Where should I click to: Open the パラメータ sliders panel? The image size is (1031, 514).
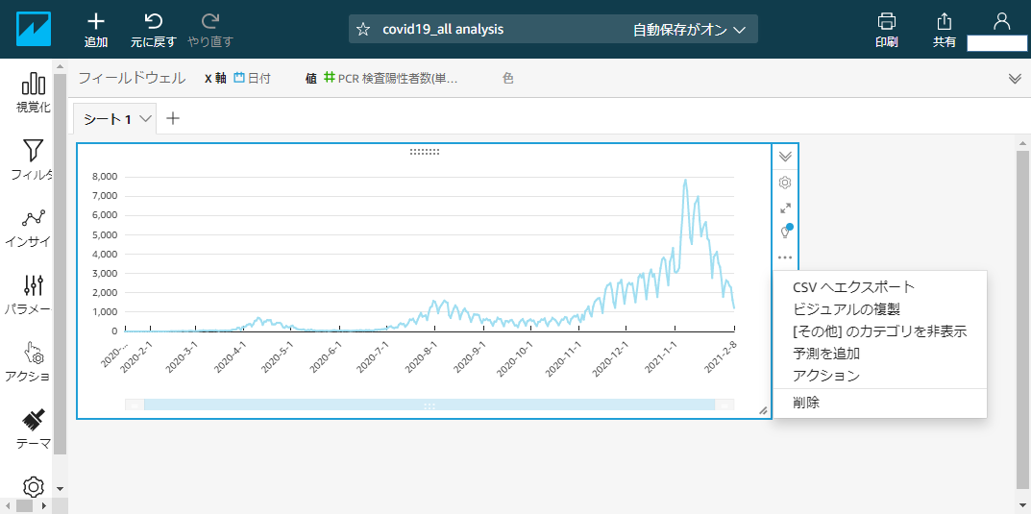pyautogui.click(x=34, y=285)
